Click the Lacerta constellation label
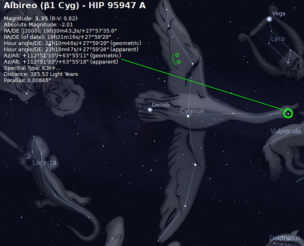Screen dimensions: 304x246 pyautogui.click(x=44, y=162)
